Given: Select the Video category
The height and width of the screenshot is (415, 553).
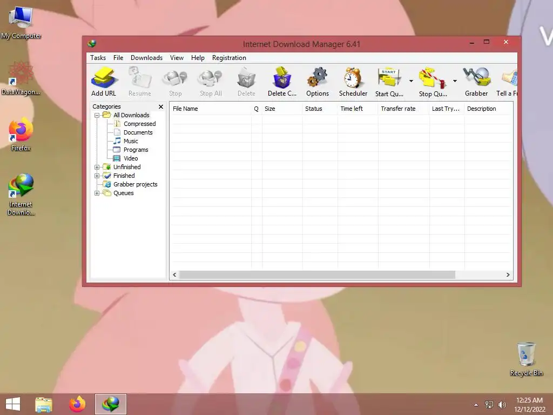Looking at the screenshot, I should (x=131, y=158).
